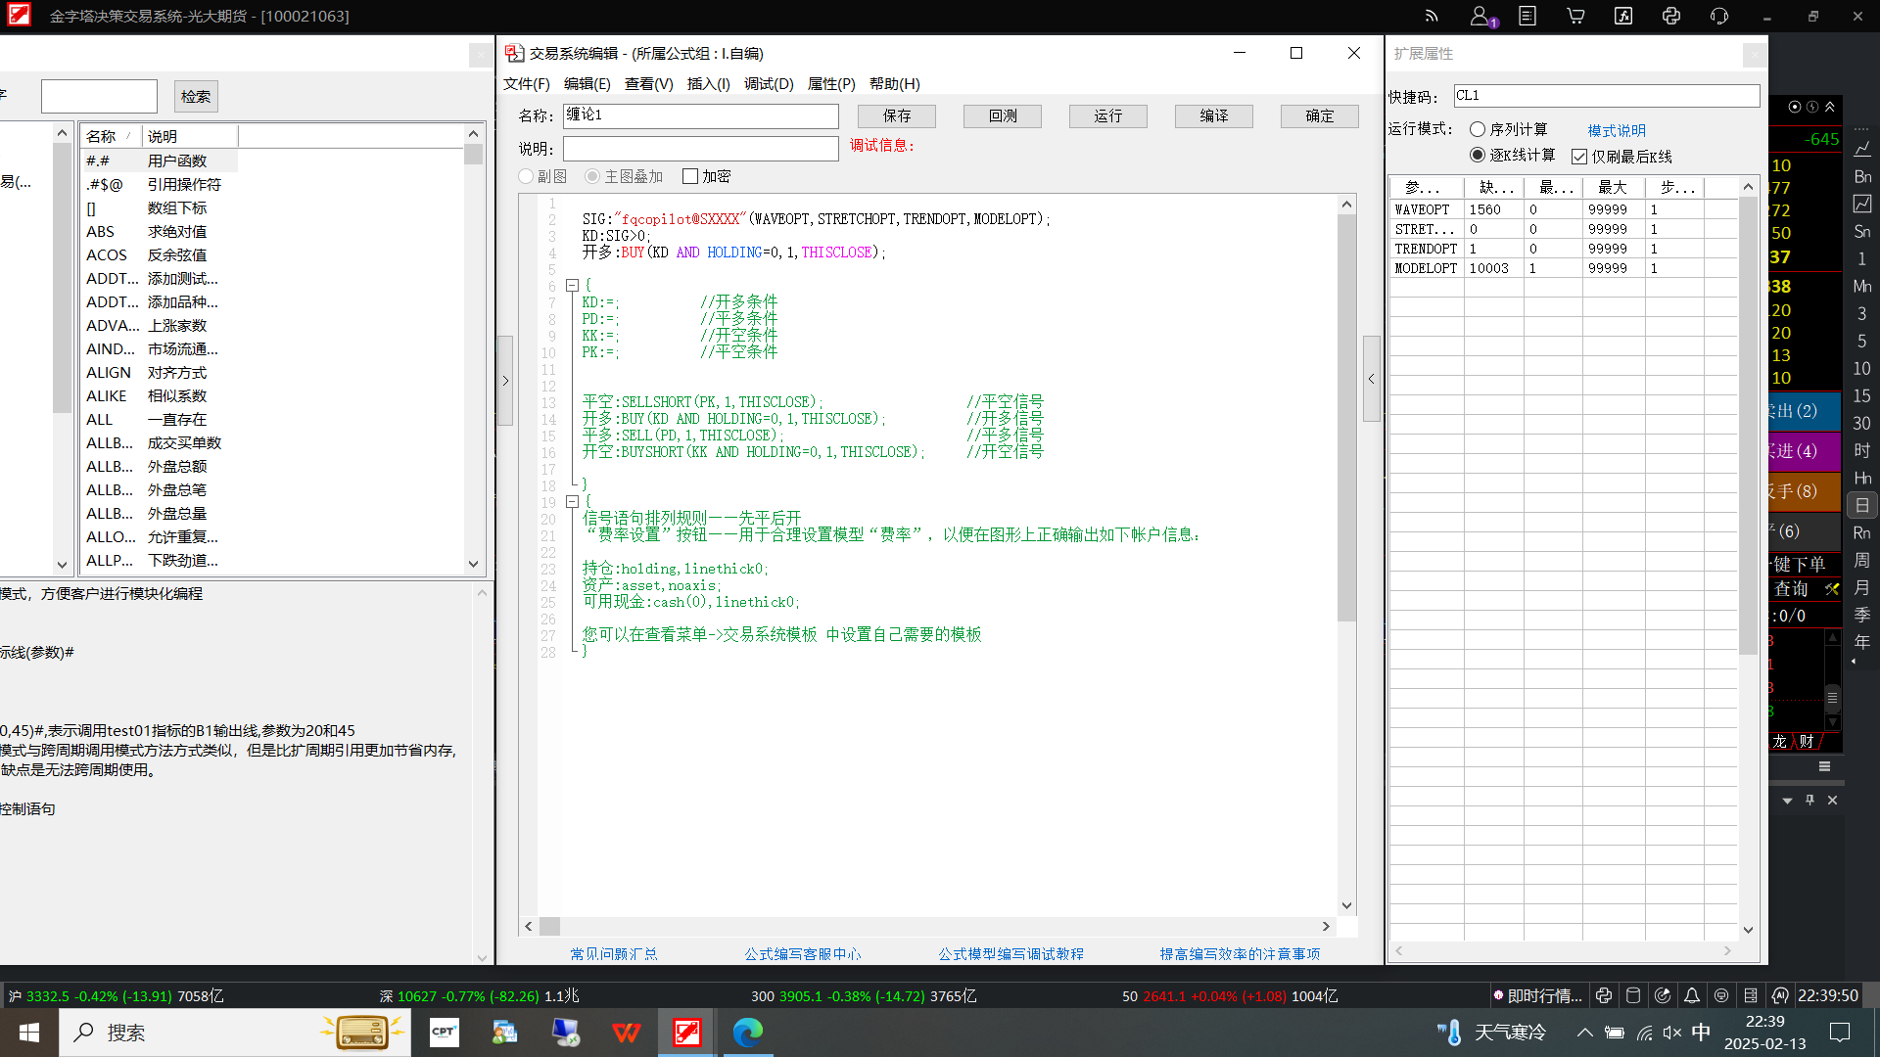The image size is (1880, 1057).
Task: Click the small left triangle below 年 in sidebar
Action: pos(1853,663)
